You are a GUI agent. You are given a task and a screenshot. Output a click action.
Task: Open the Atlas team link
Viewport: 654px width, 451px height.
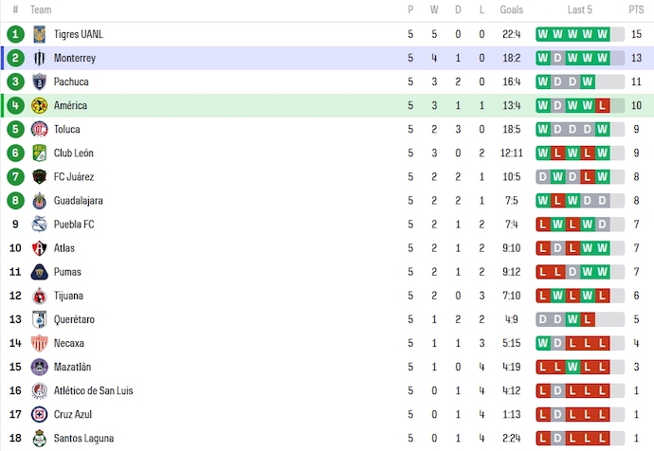coord(64,248)
